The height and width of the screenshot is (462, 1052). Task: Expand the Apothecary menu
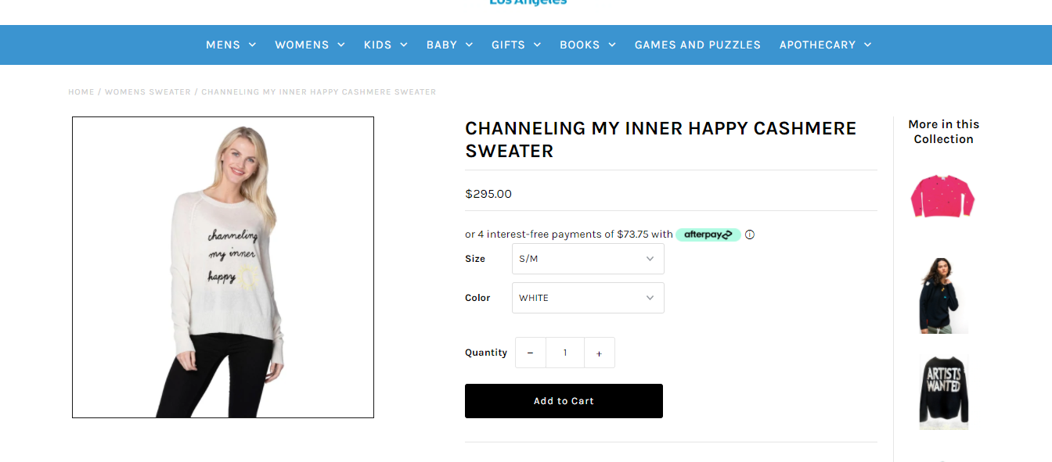coord(825,45)
